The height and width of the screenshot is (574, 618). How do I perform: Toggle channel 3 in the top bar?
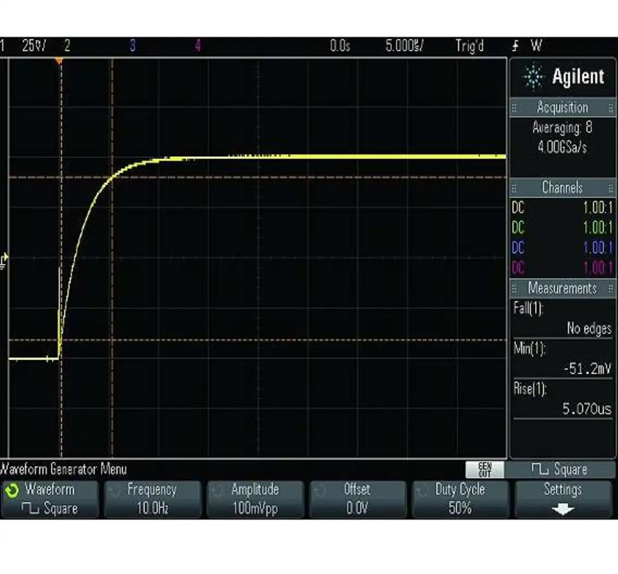coord(132,46)
